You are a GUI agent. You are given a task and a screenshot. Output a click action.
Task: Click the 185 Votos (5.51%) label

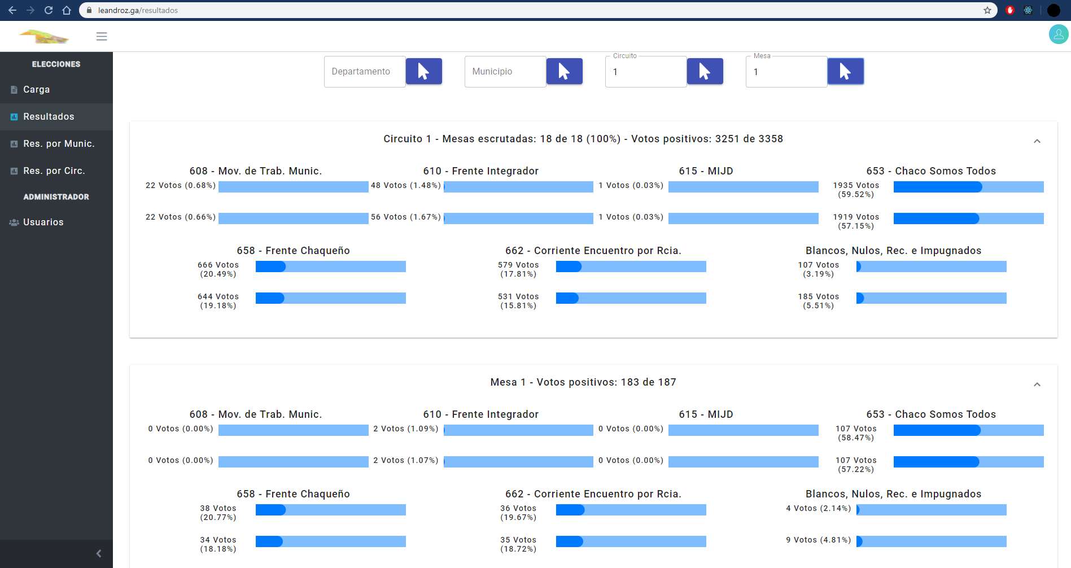[819, 301]
